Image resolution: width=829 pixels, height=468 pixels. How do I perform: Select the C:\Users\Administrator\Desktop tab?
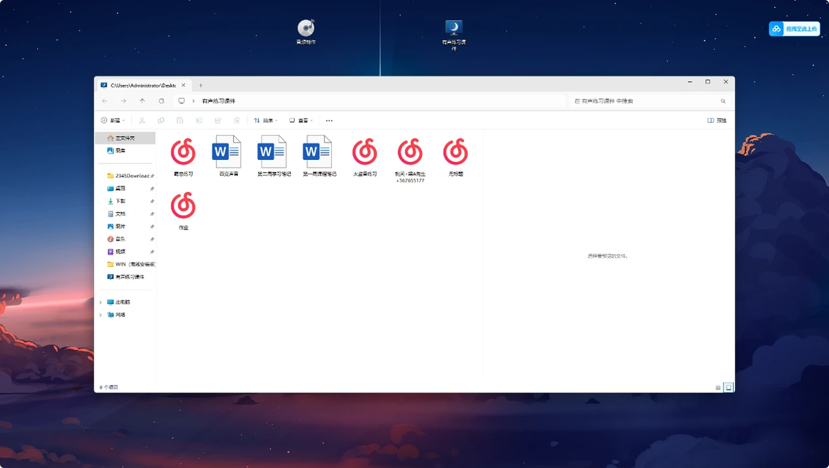click(143, 85)
